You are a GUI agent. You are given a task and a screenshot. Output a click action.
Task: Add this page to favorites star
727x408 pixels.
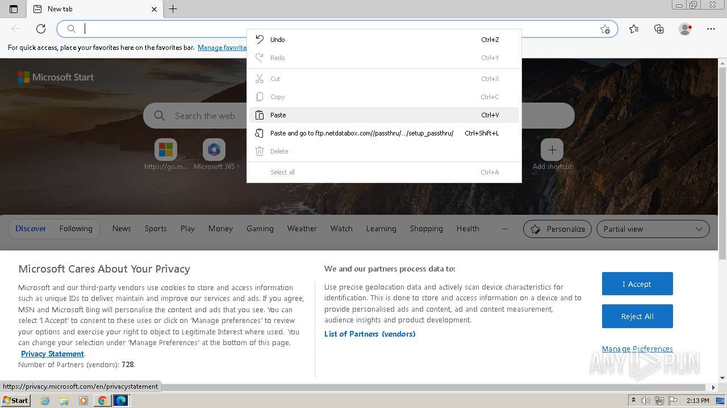[605, 29]
